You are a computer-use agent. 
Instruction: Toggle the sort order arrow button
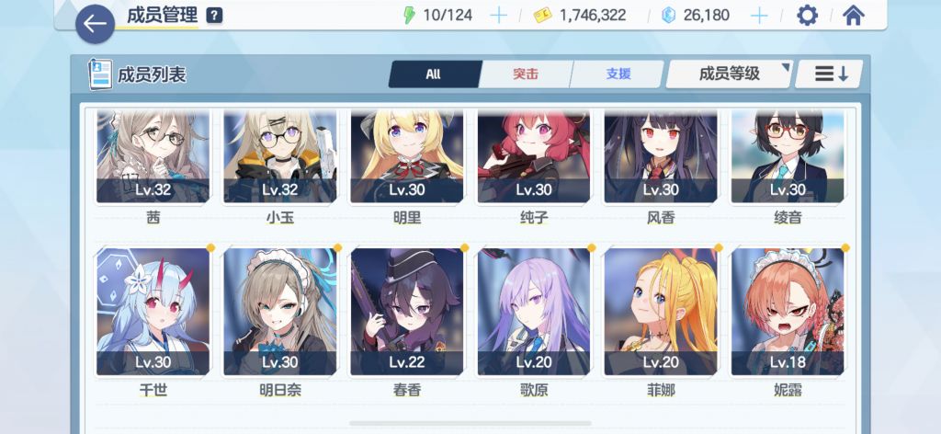[830, 74]
